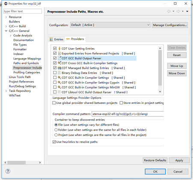Click the tree horizontal scrollbar thumb

tap(17, 162)
